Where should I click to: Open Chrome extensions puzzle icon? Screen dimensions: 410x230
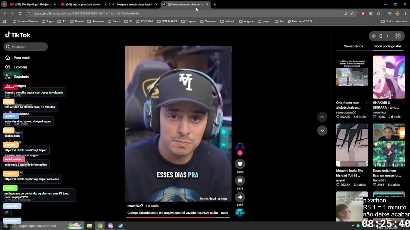[x=379, y=13]
